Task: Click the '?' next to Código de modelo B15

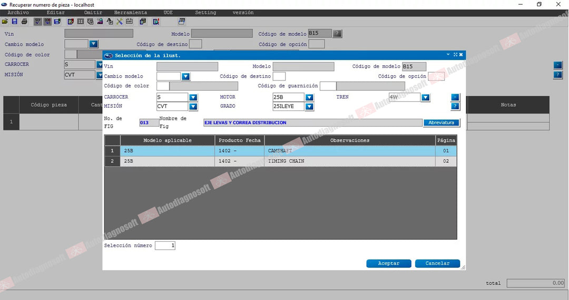Action: point(338,34)
